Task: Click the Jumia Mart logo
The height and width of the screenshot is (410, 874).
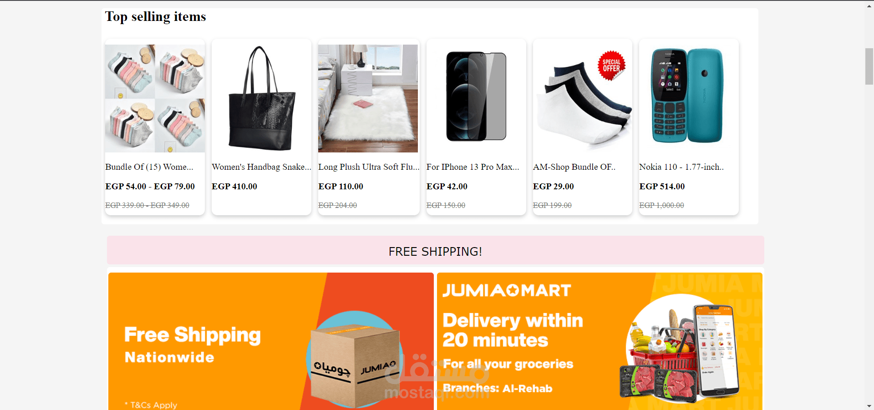Action: pos(507,290)
